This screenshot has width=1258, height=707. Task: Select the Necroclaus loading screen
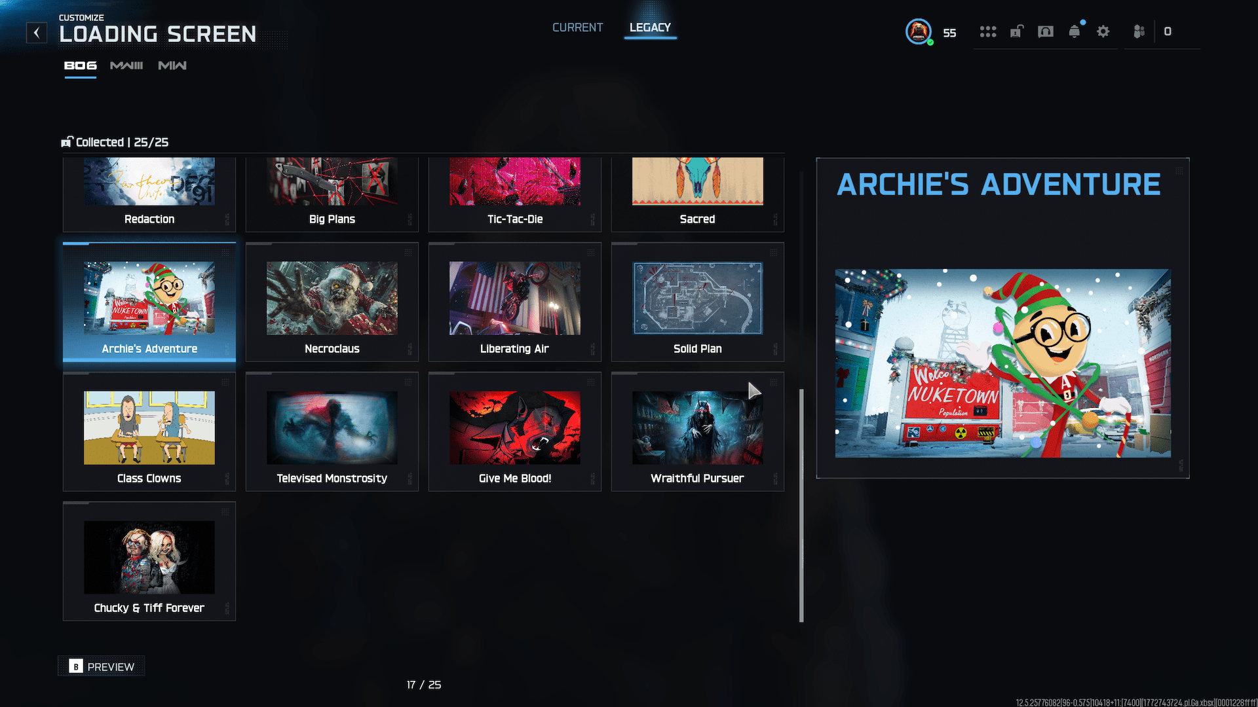(332, 302)
